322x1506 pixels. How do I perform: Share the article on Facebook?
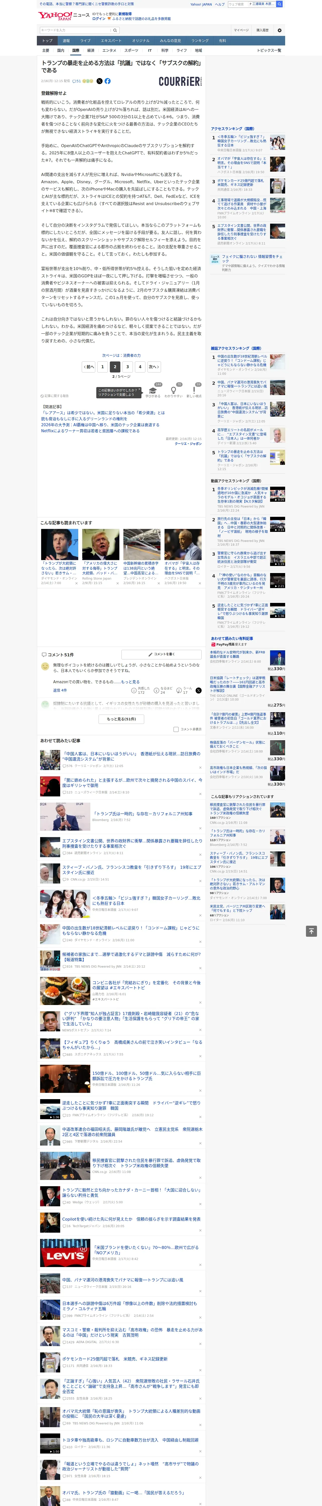click(x=108, y=81)
